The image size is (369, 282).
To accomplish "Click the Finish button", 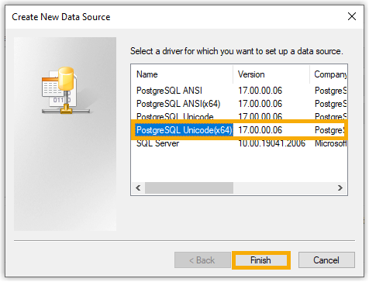I will [261, 260].
